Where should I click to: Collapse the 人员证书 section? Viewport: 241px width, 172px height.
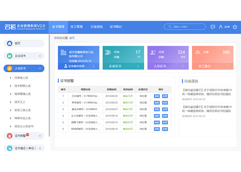[39, 69]
